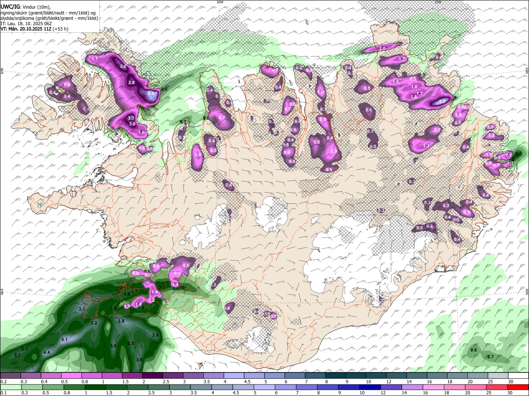The height and width of the screenshot is (396, 529).
Task: Select the dark teal 8–9 snow legend swatch
Action: tap(336, 376)
